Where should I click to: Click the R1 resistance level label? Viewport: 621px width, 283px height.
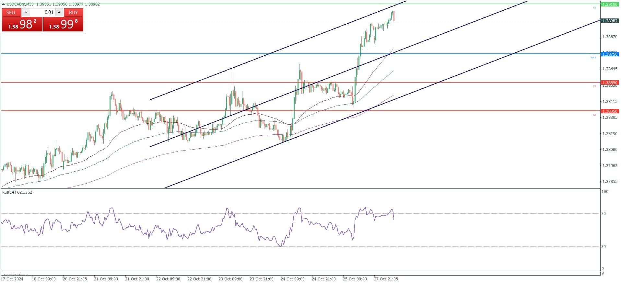click(594, 7)
